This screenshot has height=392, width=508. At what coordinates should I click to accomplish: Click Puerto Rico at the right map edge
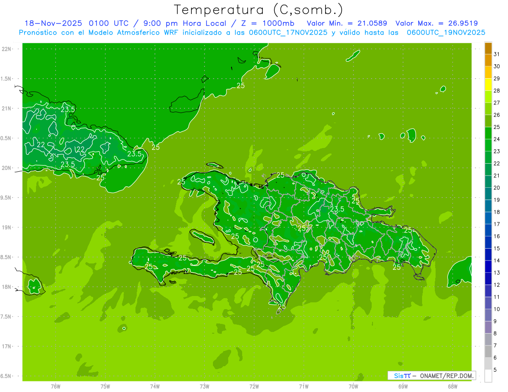coord(461,271)
